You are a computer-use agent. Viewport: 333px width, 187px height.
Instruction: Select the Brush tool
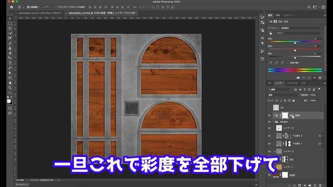point(10,43)
